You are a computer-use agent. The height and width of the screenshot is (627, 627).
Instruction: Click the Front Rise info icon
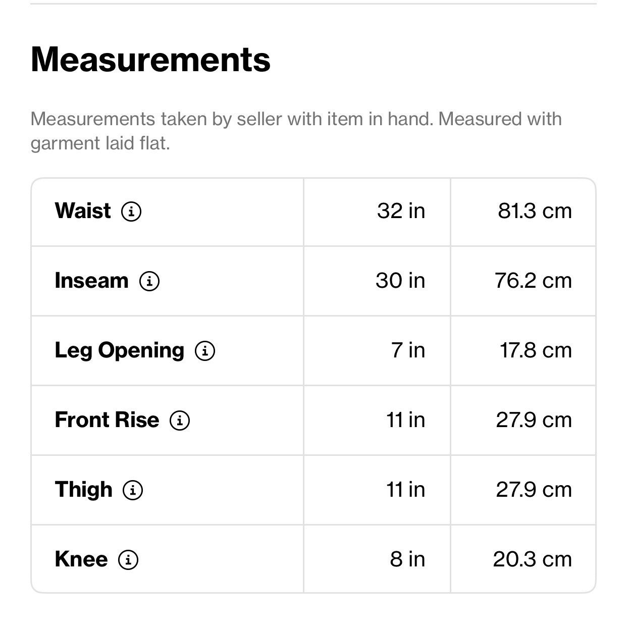point(180,420)
